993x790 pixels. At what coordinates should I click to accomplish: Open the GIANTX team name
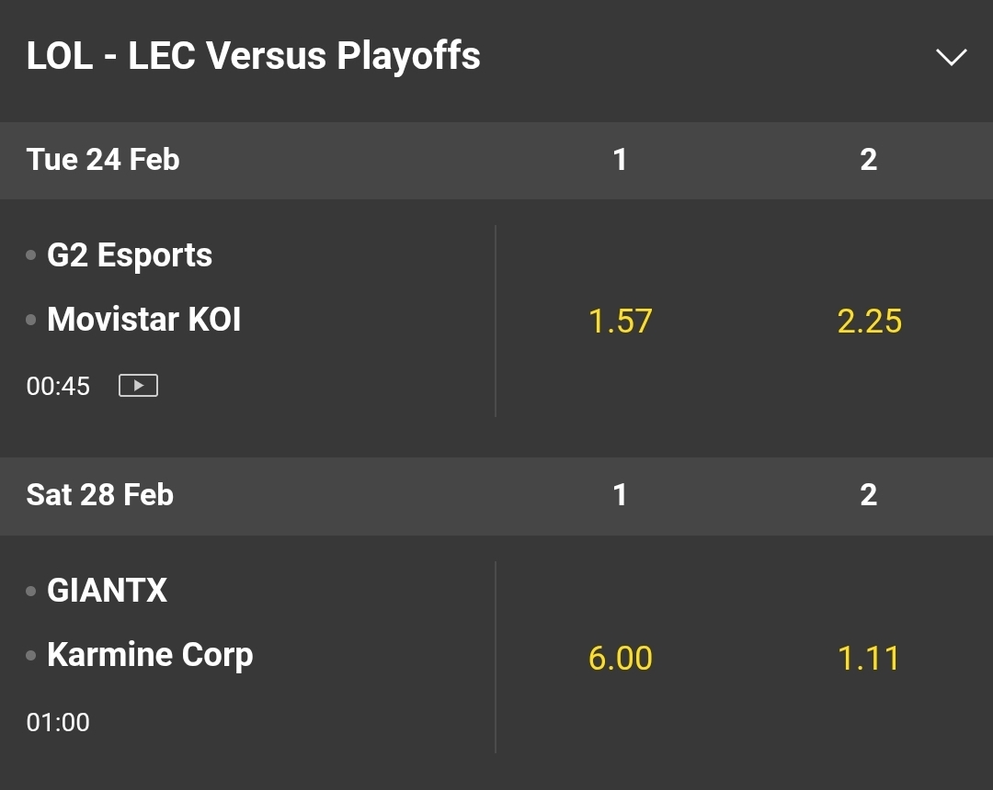click(108, 590)
